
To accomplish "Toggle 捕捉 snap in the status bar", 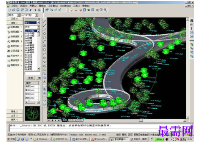I will point(118,134).
